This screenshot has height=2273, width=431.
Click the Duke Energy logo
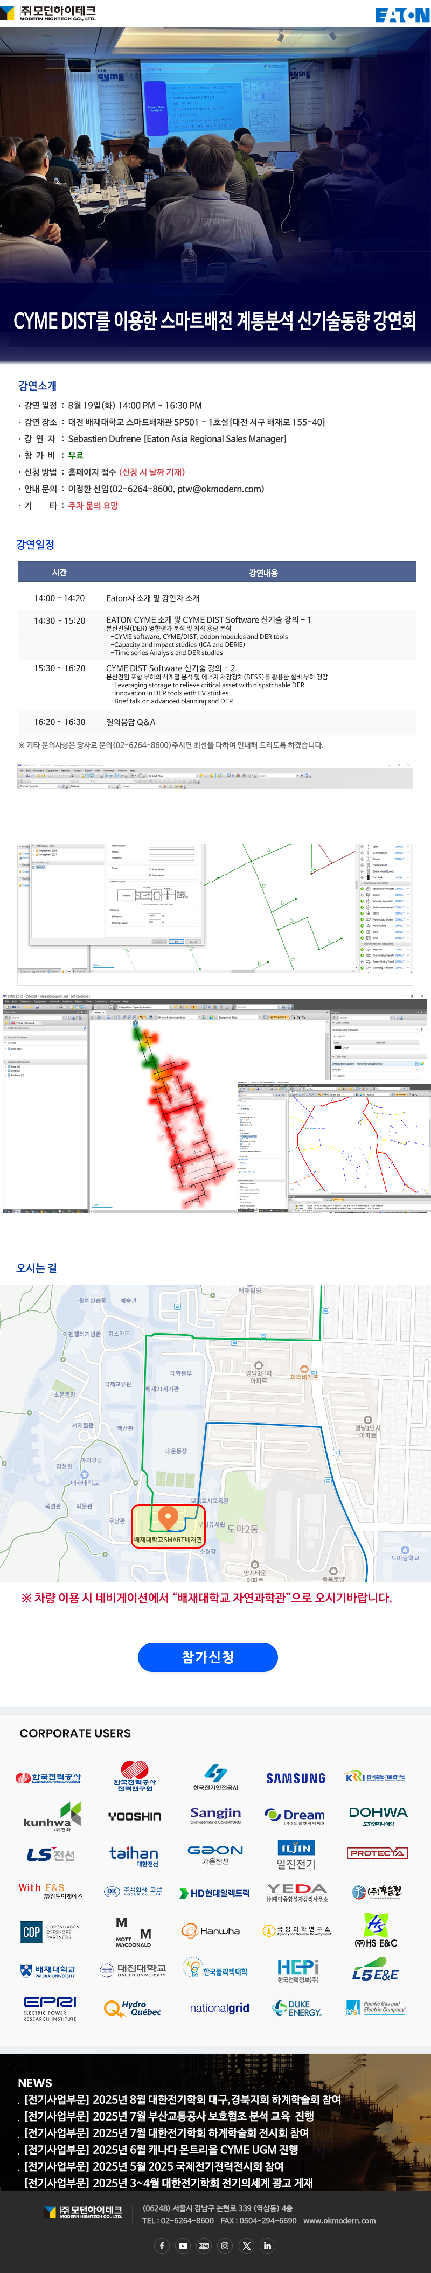pyautogui.click(x=297, y=2009)
